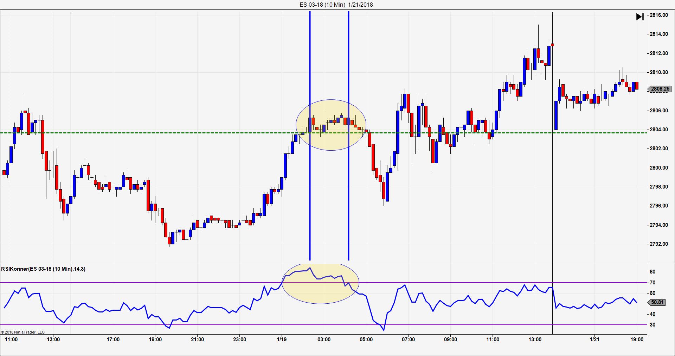Click the RSI 70 level axis label
This screenshot has height=356, width=675.
652,282
